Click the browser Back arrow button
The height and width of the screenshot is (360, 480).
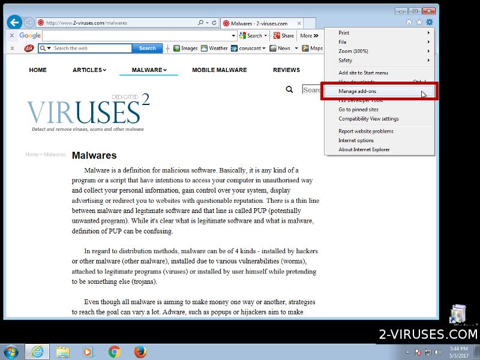[14, 22]
